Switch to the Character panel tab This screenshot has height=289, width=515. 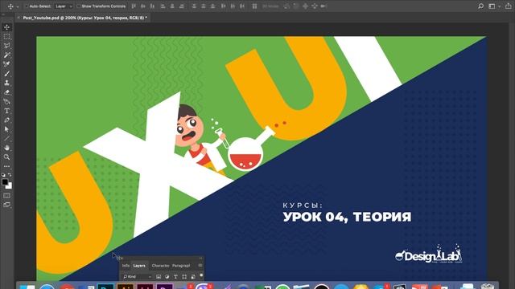(x=161, y=266)
